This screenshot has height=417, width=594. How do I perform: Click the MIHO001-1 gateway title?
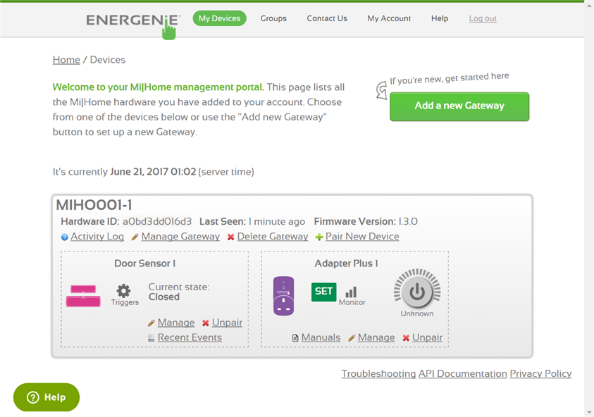[94, 205]
